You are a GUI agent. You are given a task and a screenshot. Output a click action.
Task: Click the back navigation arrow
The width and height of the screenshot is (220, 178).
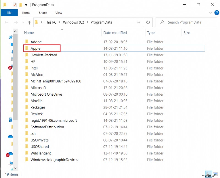(7, 22)
